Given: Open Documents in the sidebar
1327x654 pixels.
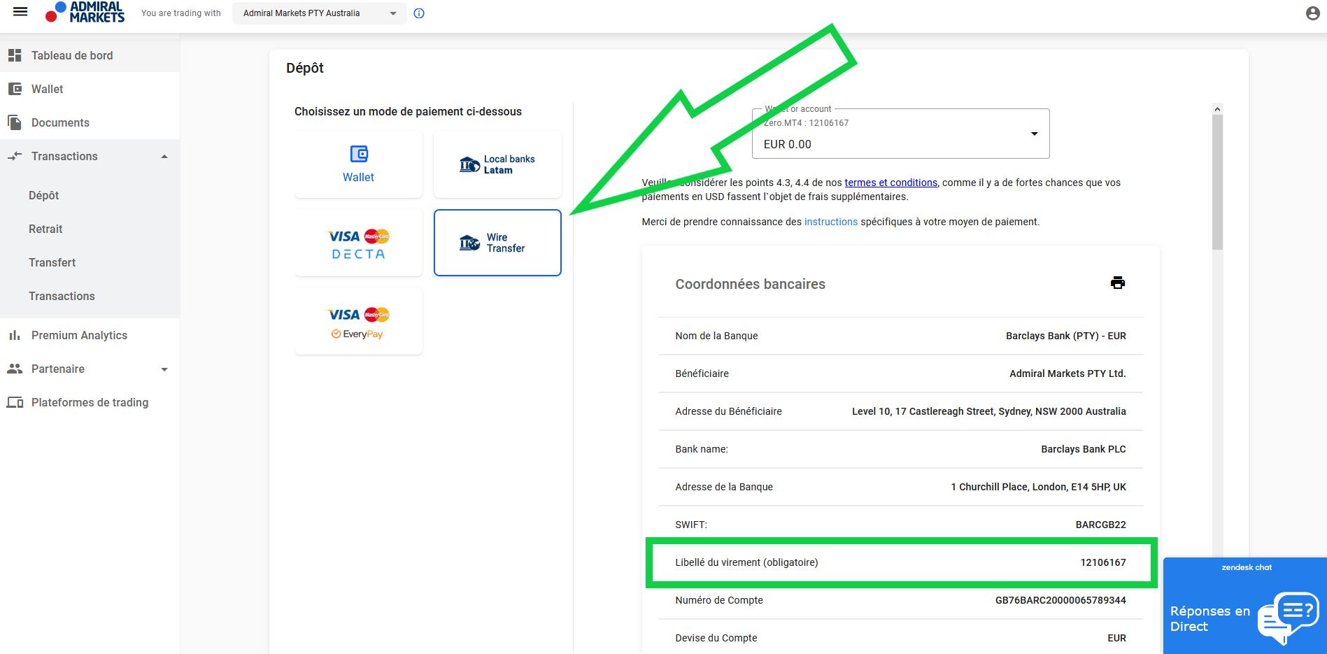Looking at the screenshot, I should pyautogui.click(x=90, y=122).
